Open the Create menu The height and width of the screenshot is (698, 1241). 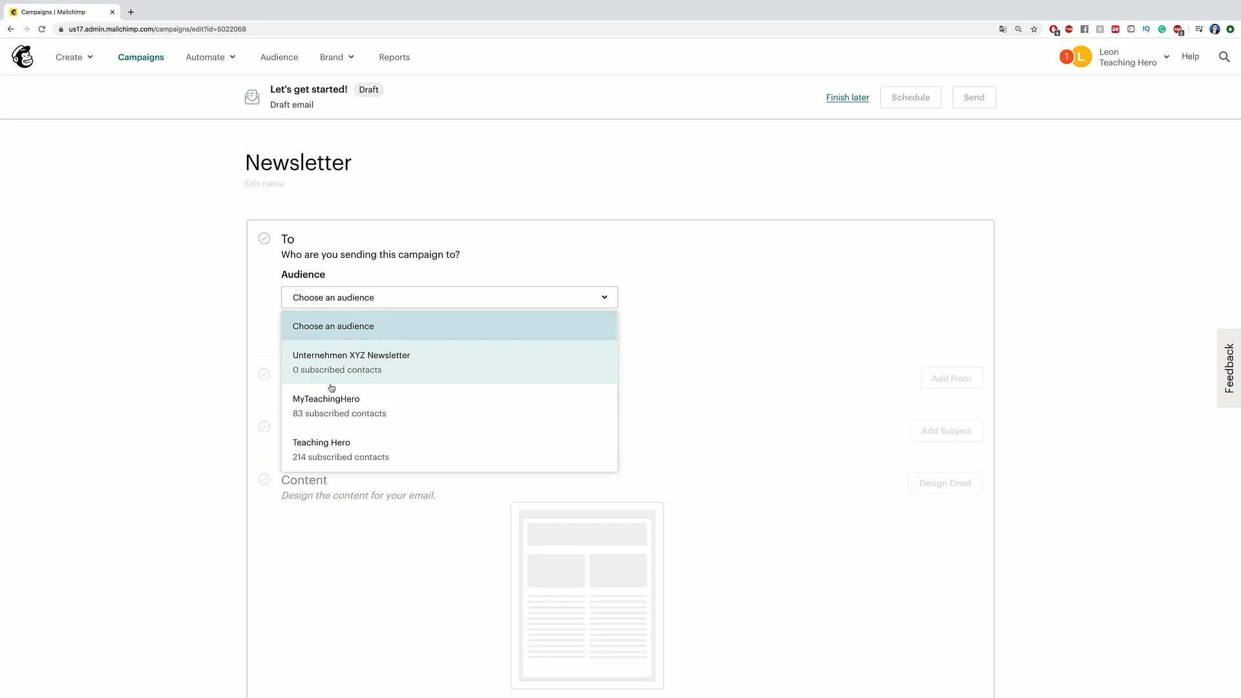click(x=73, y=56)
